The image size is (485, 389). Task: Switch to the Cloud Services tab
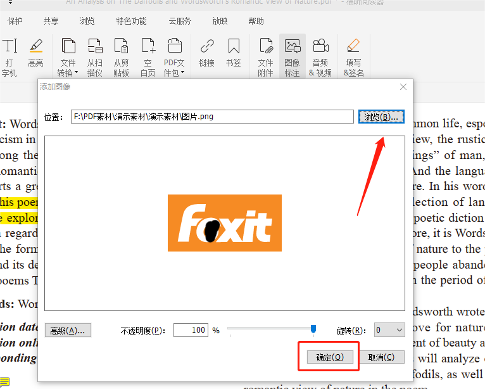[x=180, y=21]
